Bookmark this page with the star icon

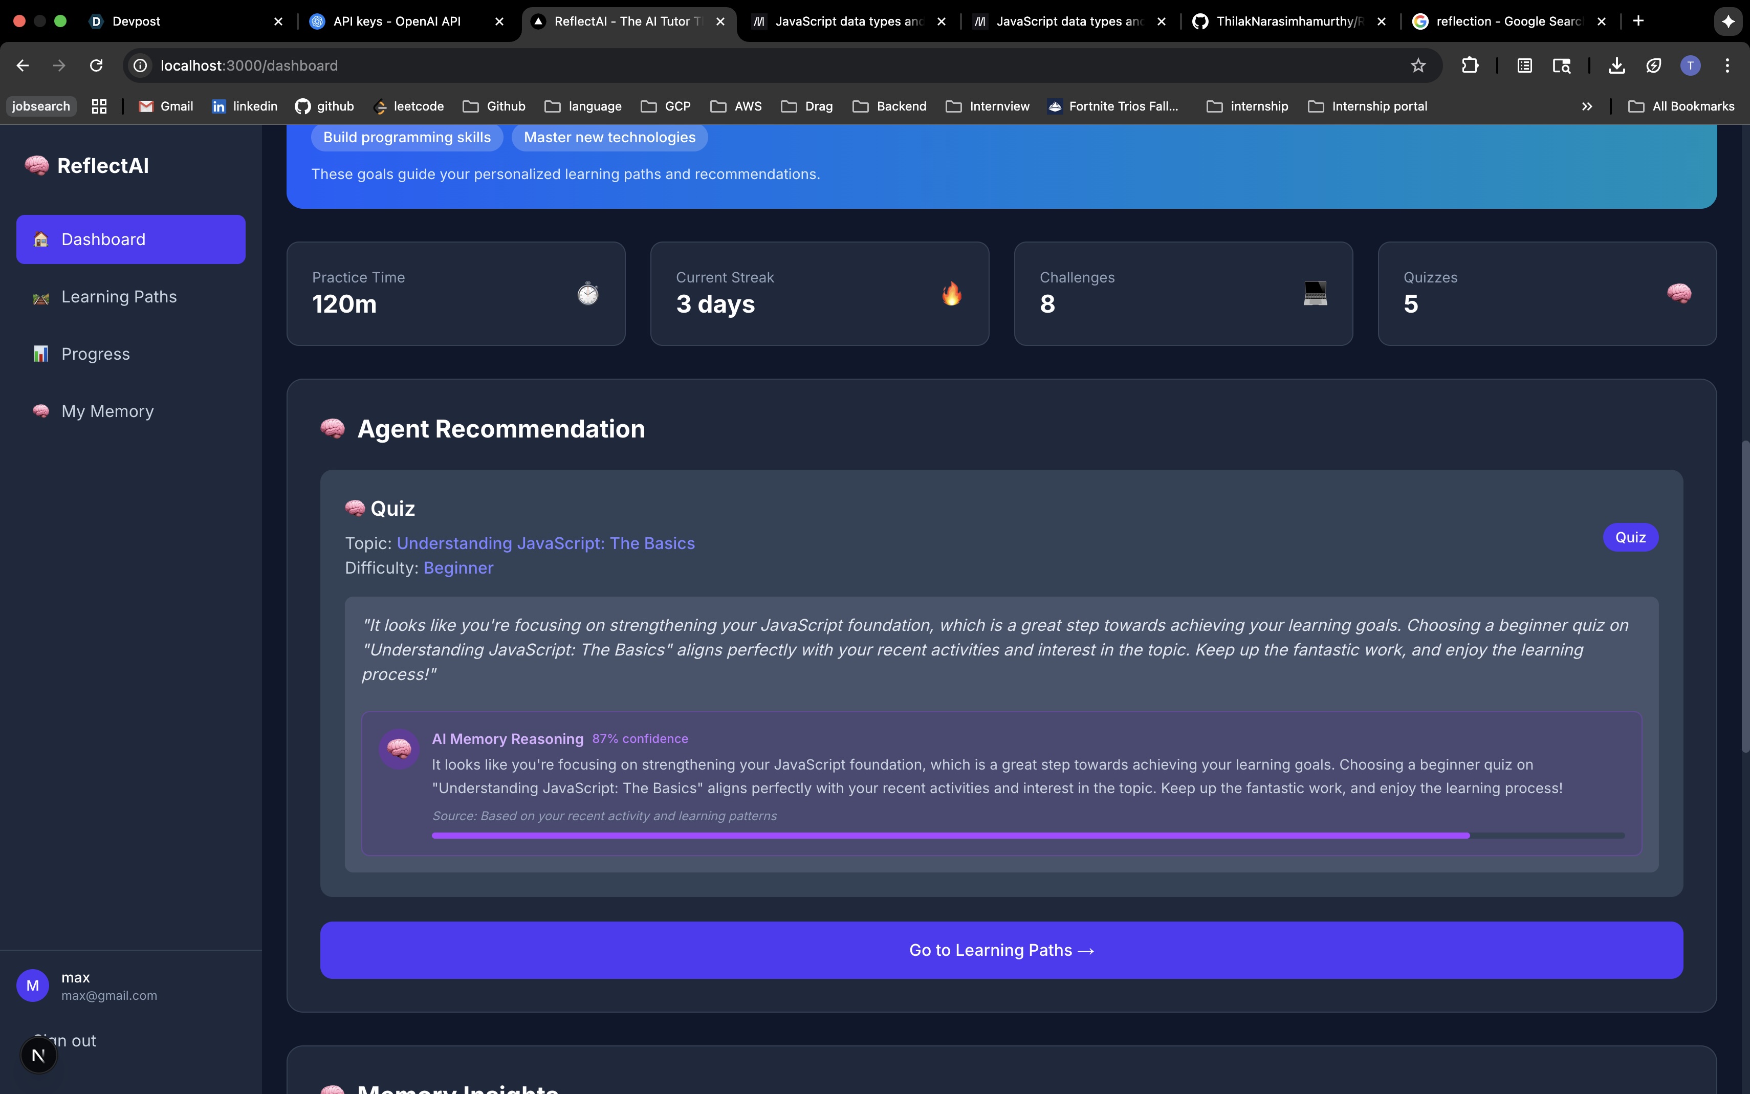pyautogui.click(x=1418, y=66)
